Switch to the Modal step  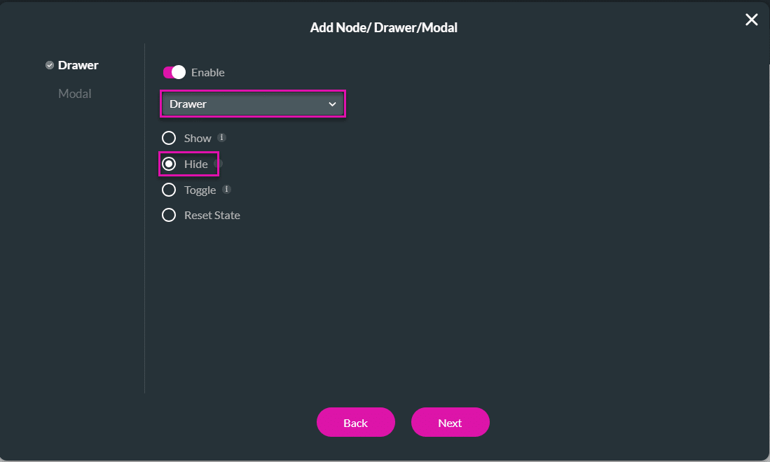tap(74, 93)
